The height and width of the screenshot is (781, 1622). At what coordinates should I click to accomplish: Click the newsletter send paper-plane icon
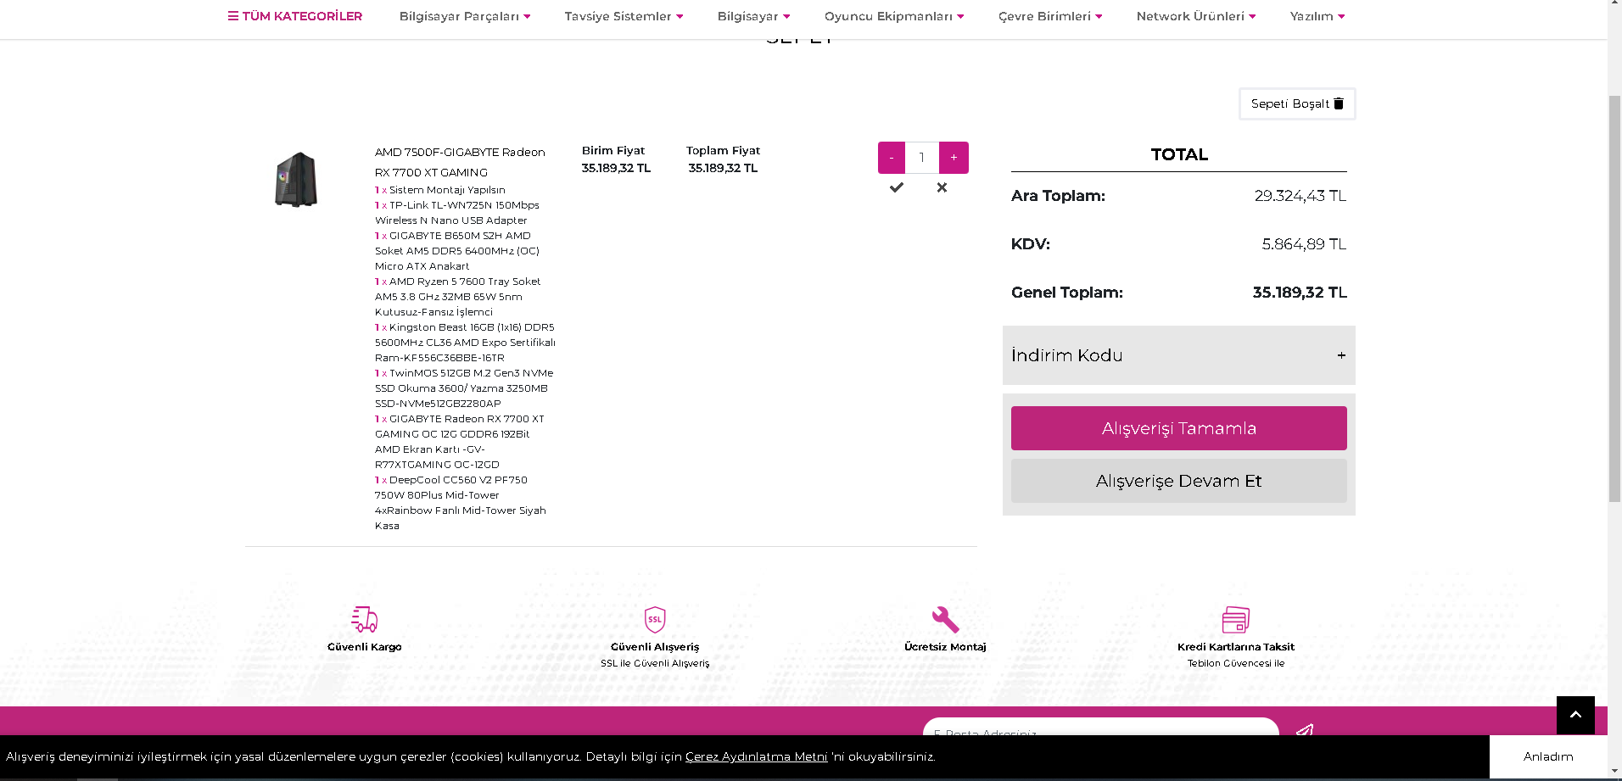pos(1305,730)
